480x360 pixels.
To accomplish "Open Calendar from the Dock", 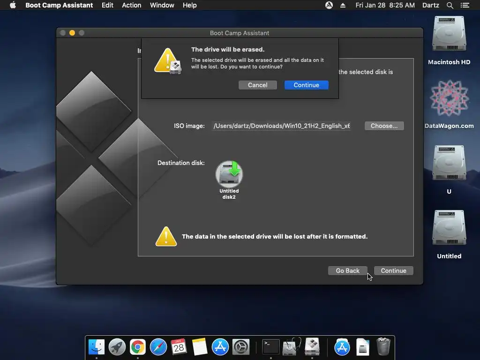I will (179, 347).
